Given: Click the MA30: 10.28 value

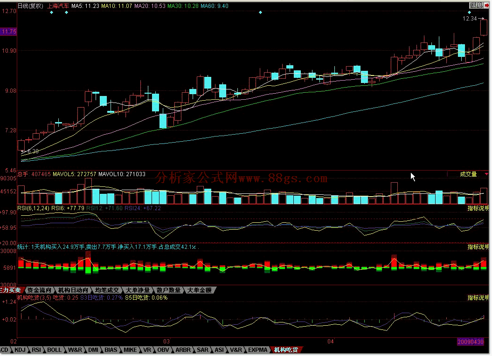Looking at the screenshot, I should (x=183, y=6).
